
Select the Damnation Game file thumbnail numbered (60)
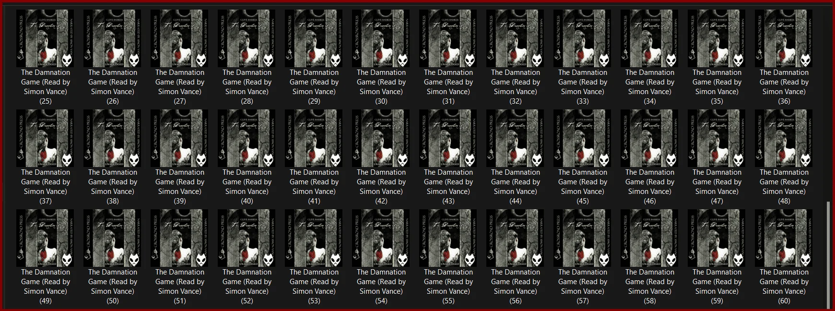pos(784,238)
